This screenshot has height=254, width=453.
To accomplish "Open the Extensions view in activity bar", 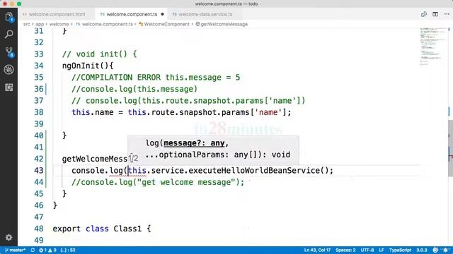I will click(x=8, y=87).
